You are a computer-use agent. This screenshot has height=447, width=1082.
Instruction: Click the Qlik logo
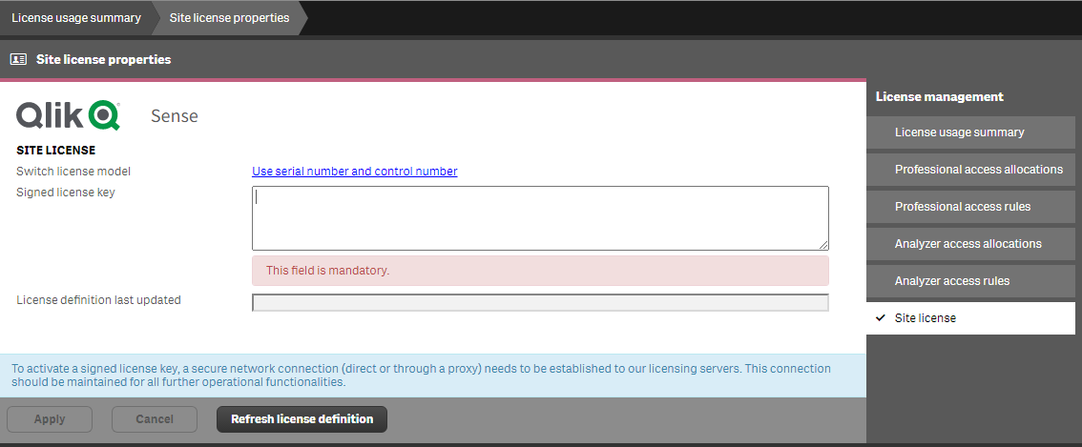(69, 115)
